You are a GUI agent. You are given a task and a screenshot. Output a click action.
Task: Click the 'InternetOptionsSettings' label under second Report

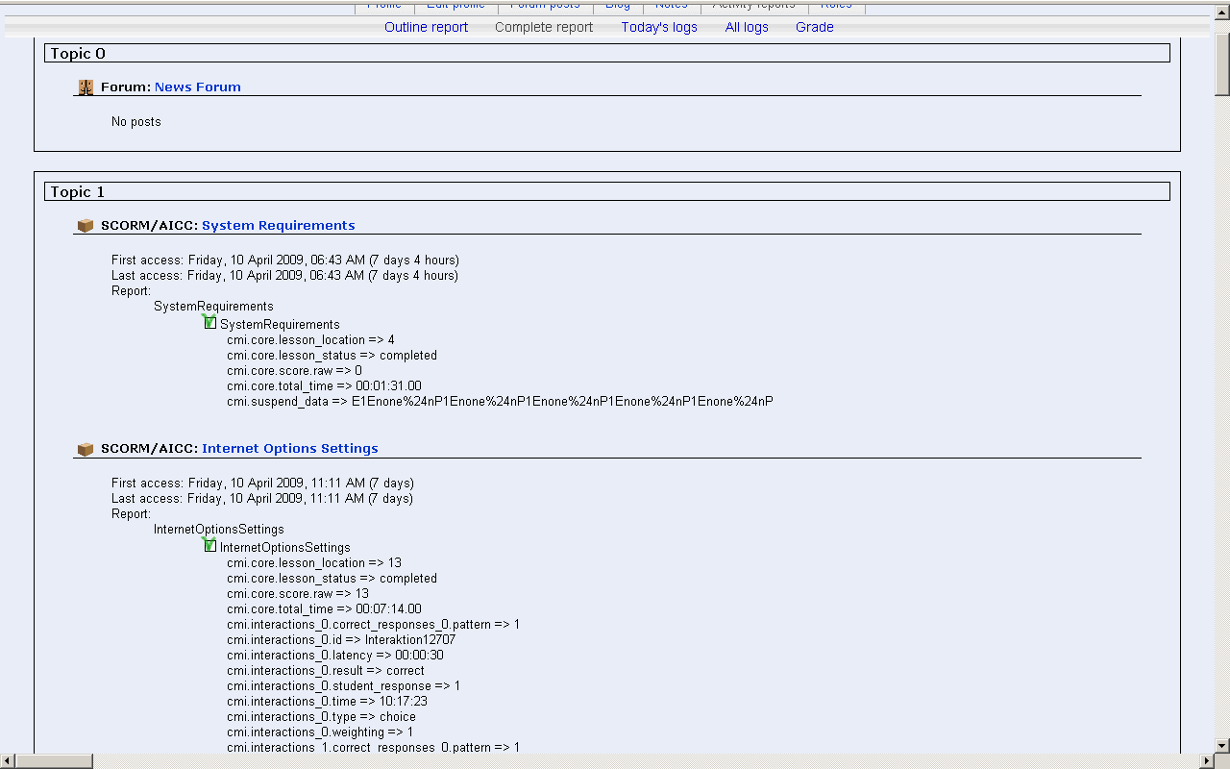219,530
